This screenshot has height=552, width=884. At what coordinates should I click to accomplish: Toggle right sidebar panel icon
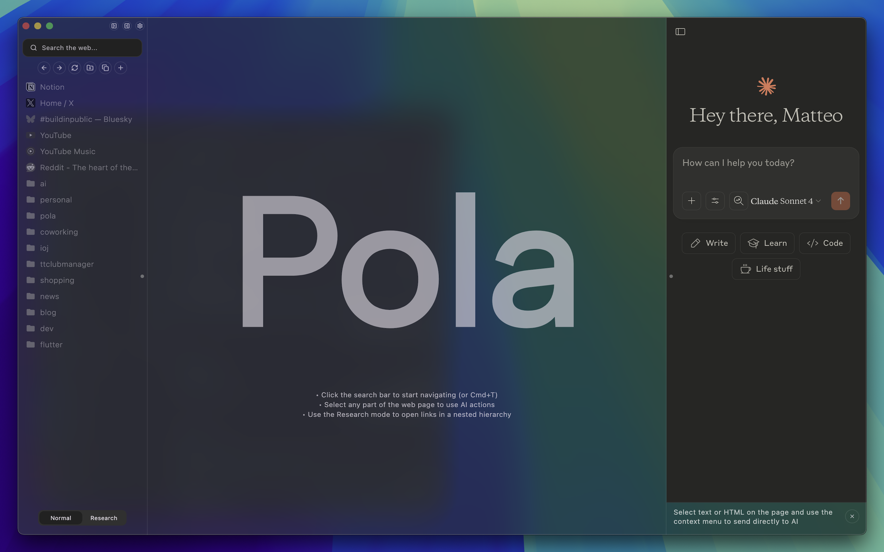[127, 26]
